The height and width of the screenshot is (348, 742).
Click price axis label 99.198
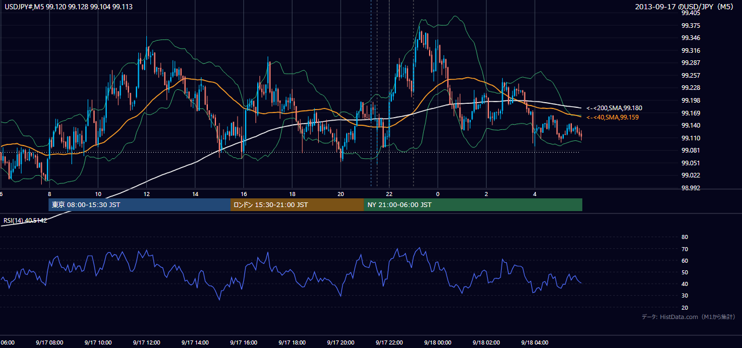click(x=690, y=100)
